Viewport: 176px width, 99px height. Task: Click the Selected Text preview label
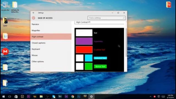pyautogui.click(x=100, y=58)
